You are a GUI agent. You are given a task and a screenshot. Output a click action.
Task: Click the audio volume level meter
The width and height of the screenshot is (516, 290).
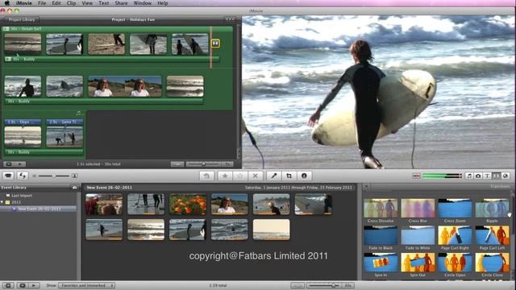click(442, 176)
